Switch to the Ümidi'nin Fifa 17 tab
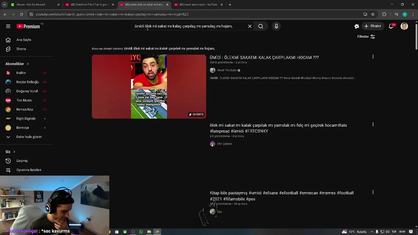The image size is (418, 235). [x=89, y=5]
